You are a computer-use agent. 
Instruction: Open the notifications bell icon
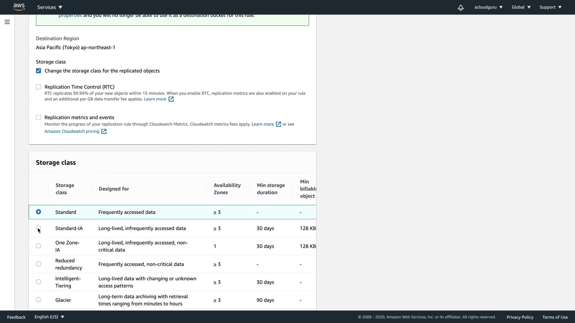[461, 7]
